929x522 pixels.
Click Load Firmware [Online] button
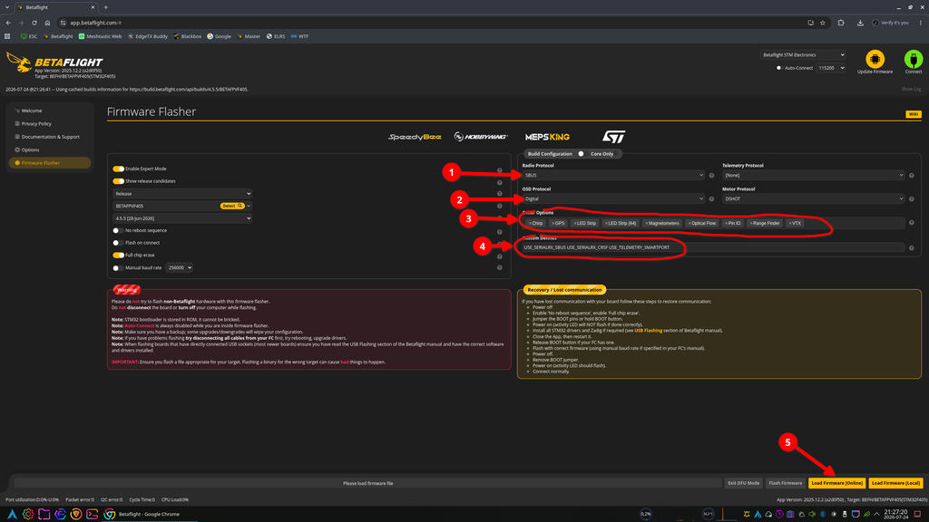click(x=836, y=483)
